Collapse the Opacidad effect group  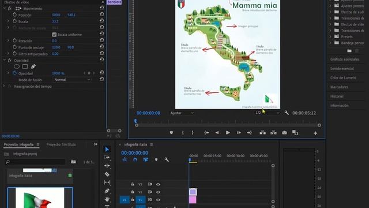[x=4, y=60]
